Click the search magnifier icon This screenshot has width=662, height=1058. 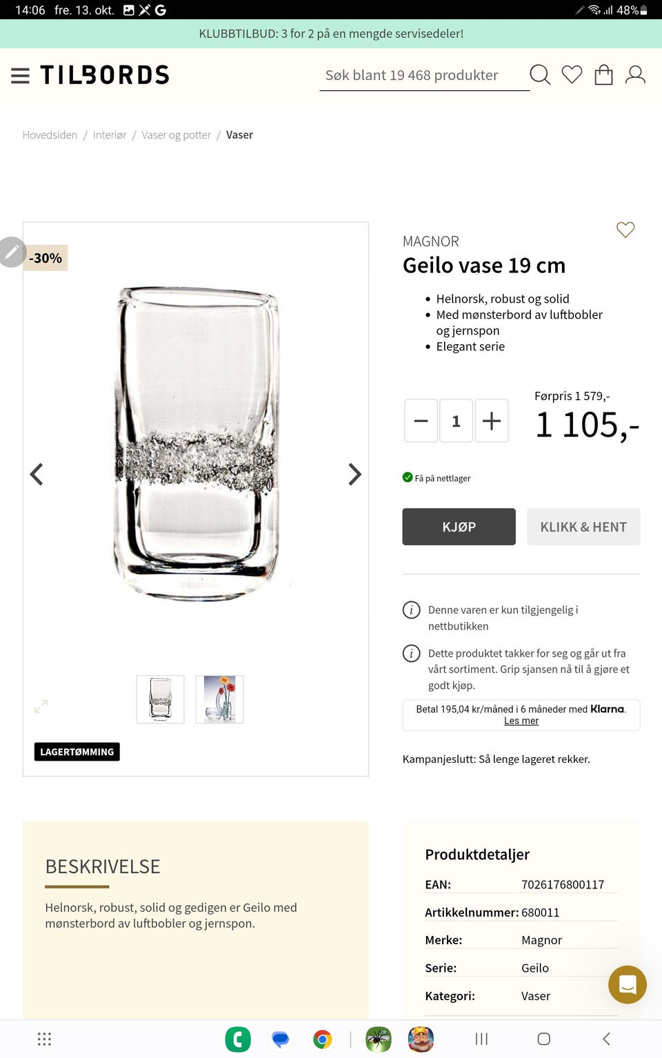coord(540,74)
